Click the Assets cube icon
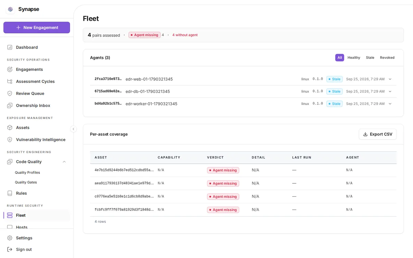413x258 pixels. 10,127
